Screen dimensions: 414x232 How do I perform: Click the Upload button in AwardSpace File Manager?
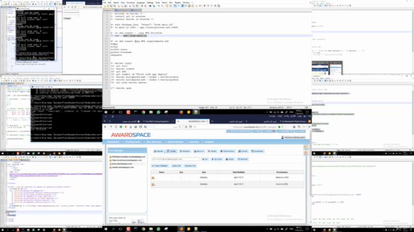[158, 151]
